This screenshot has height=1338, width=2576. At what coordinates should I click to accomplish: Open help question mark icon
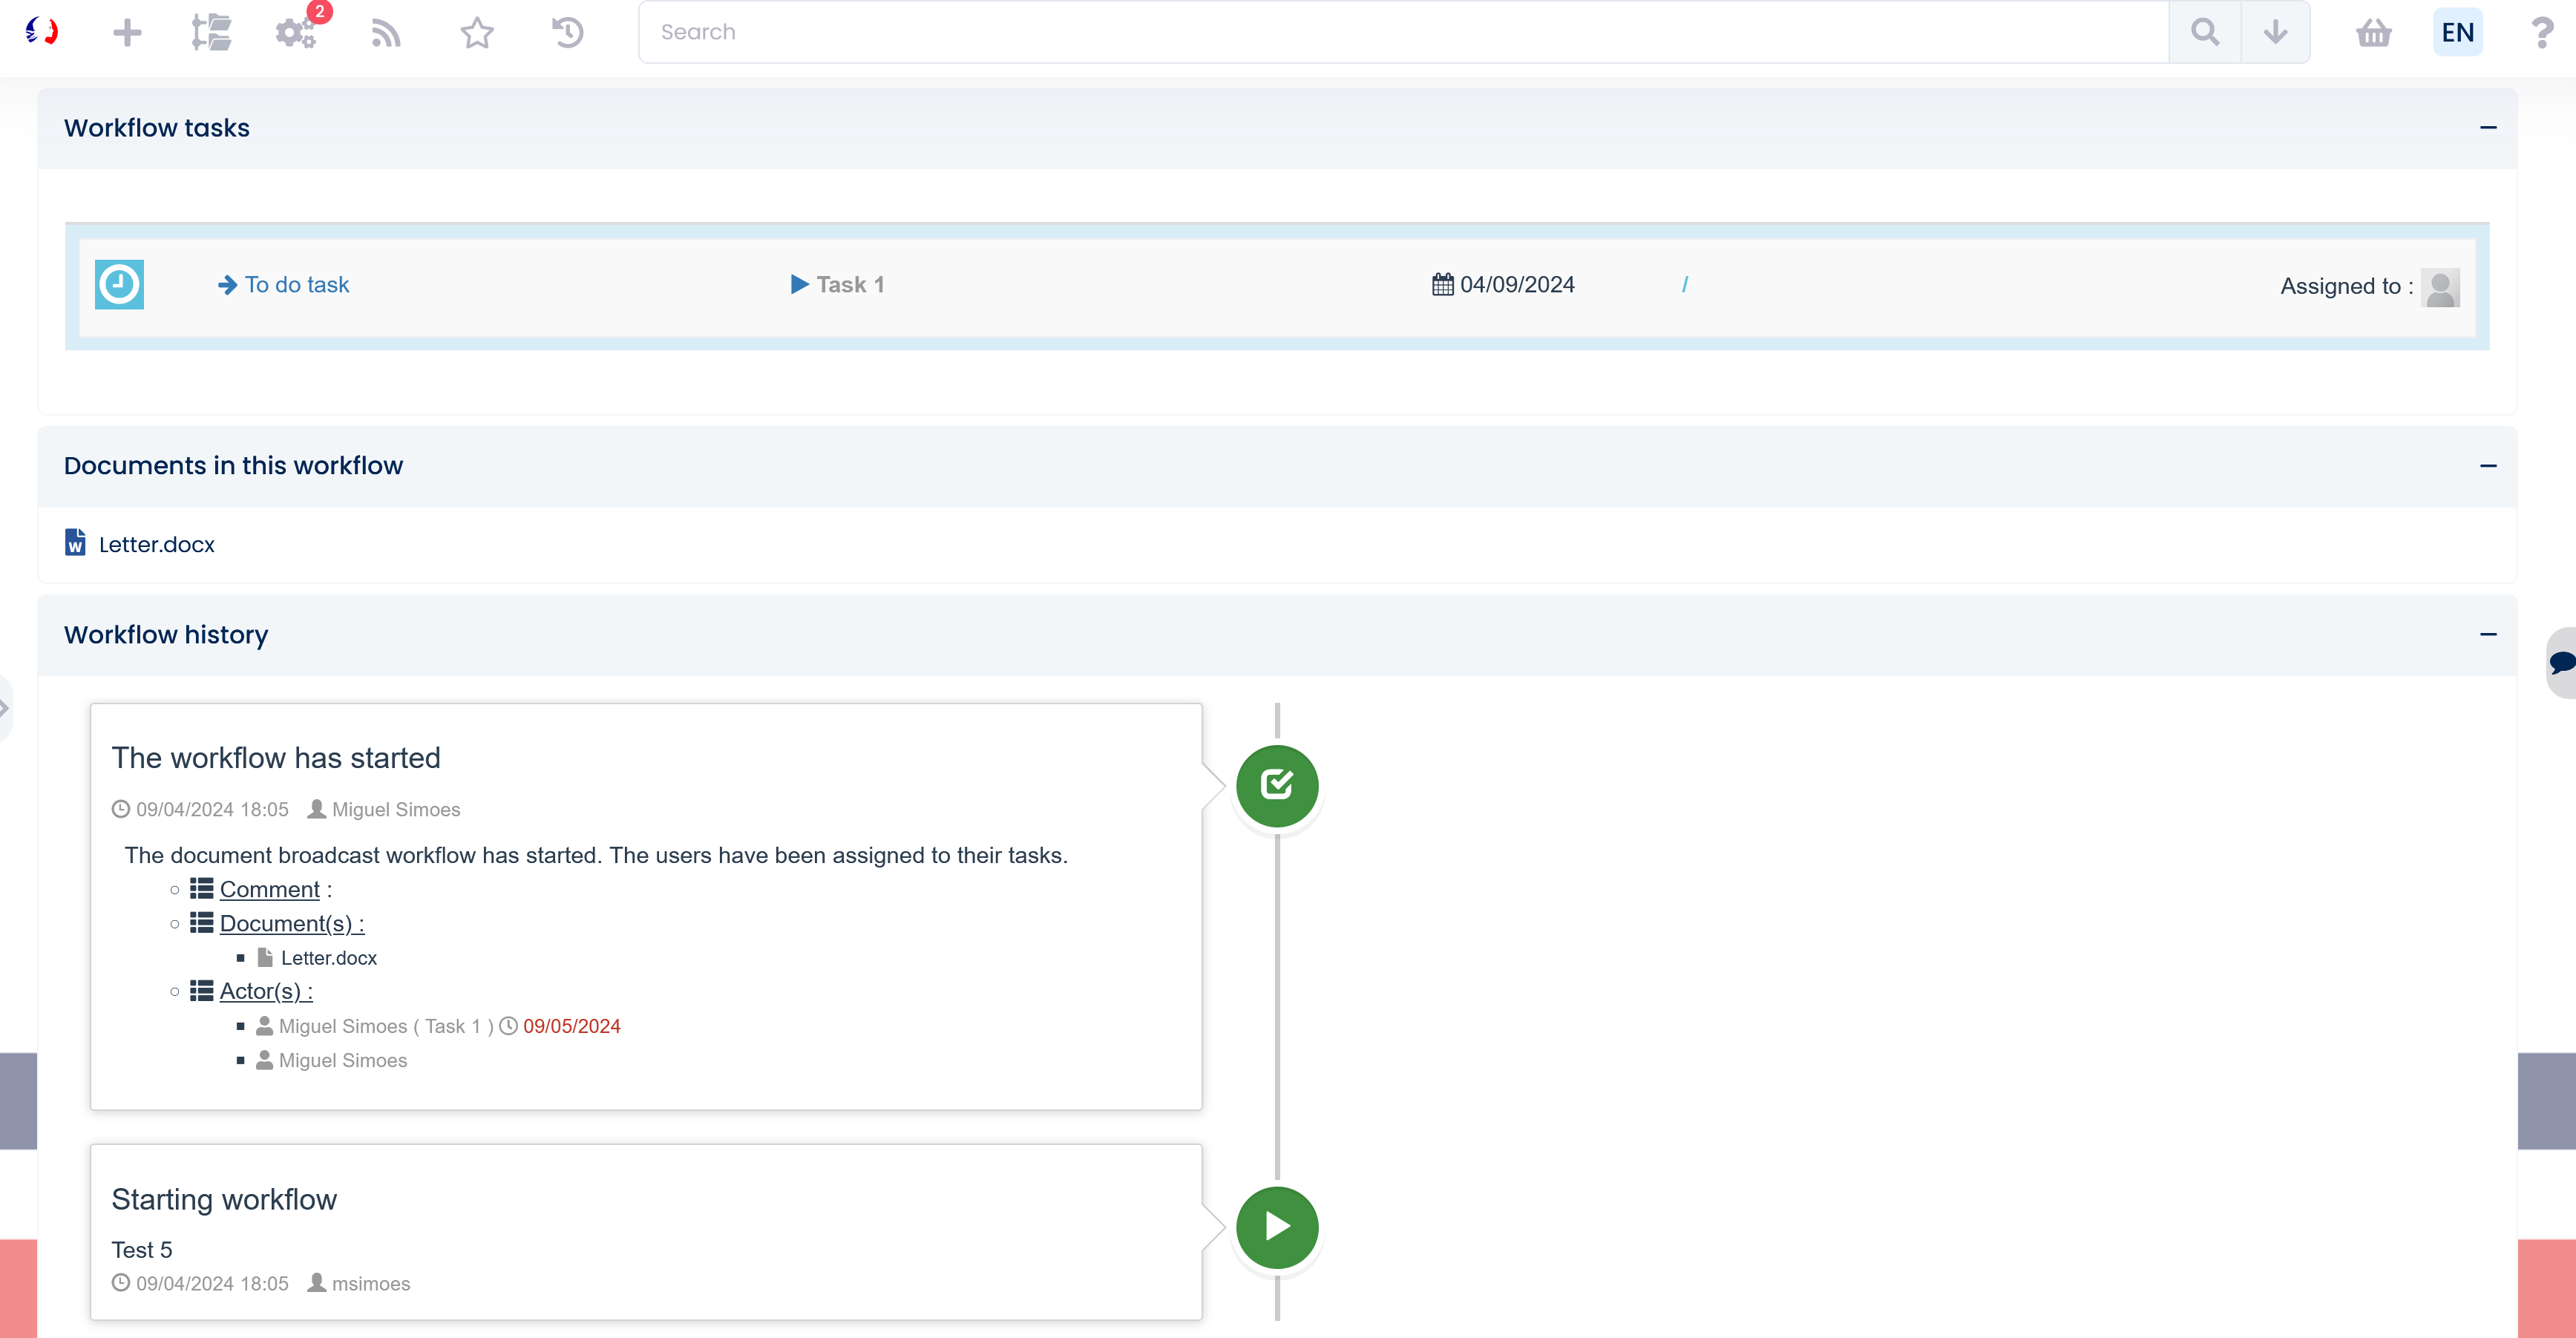tap(2541, 33)
